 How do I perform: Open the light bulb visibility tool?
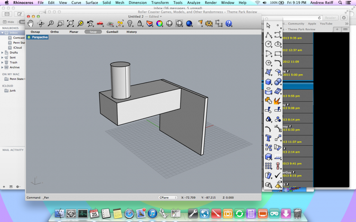[130, 23]
